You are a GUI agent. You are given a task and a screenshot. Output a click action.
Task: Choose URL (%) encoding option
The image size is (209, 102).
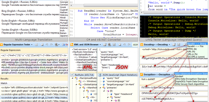tap(198, 52)
